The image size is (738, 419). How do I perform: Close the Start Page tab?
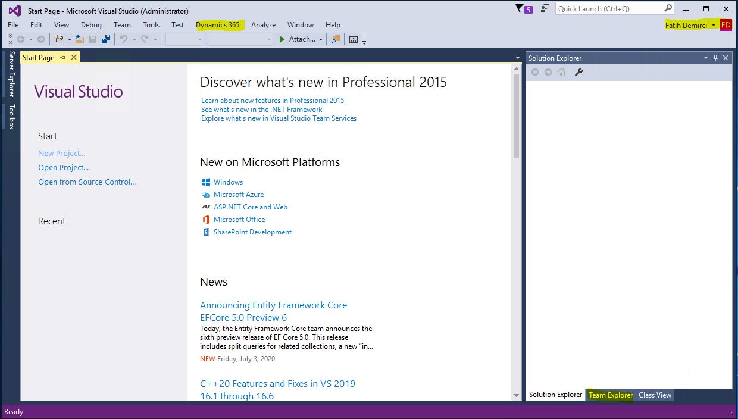pyautogui.click(x=74, y=57)
